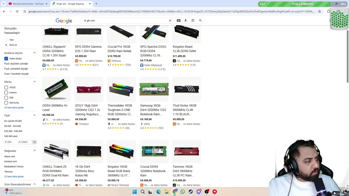Screen dimensions: 349x196
Task: Filter by store itopya.com
Action: coord(10,157)
